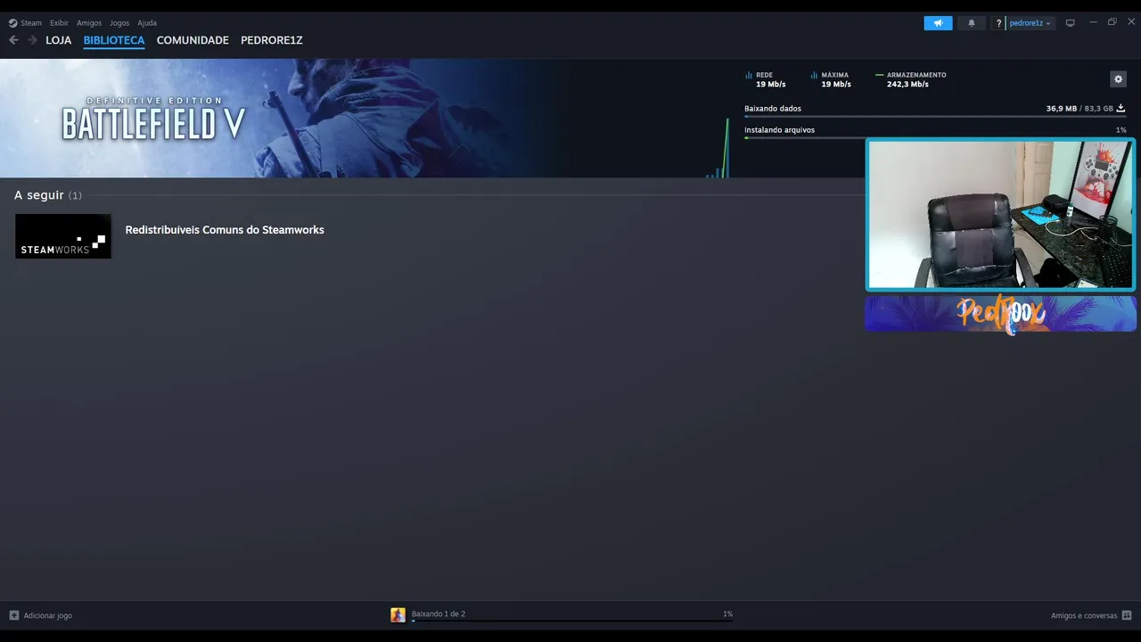The height and width of the screenshot is (642, 1141).
Task: Click the bottom download progress bar
Action: click(x=571, y=621)
